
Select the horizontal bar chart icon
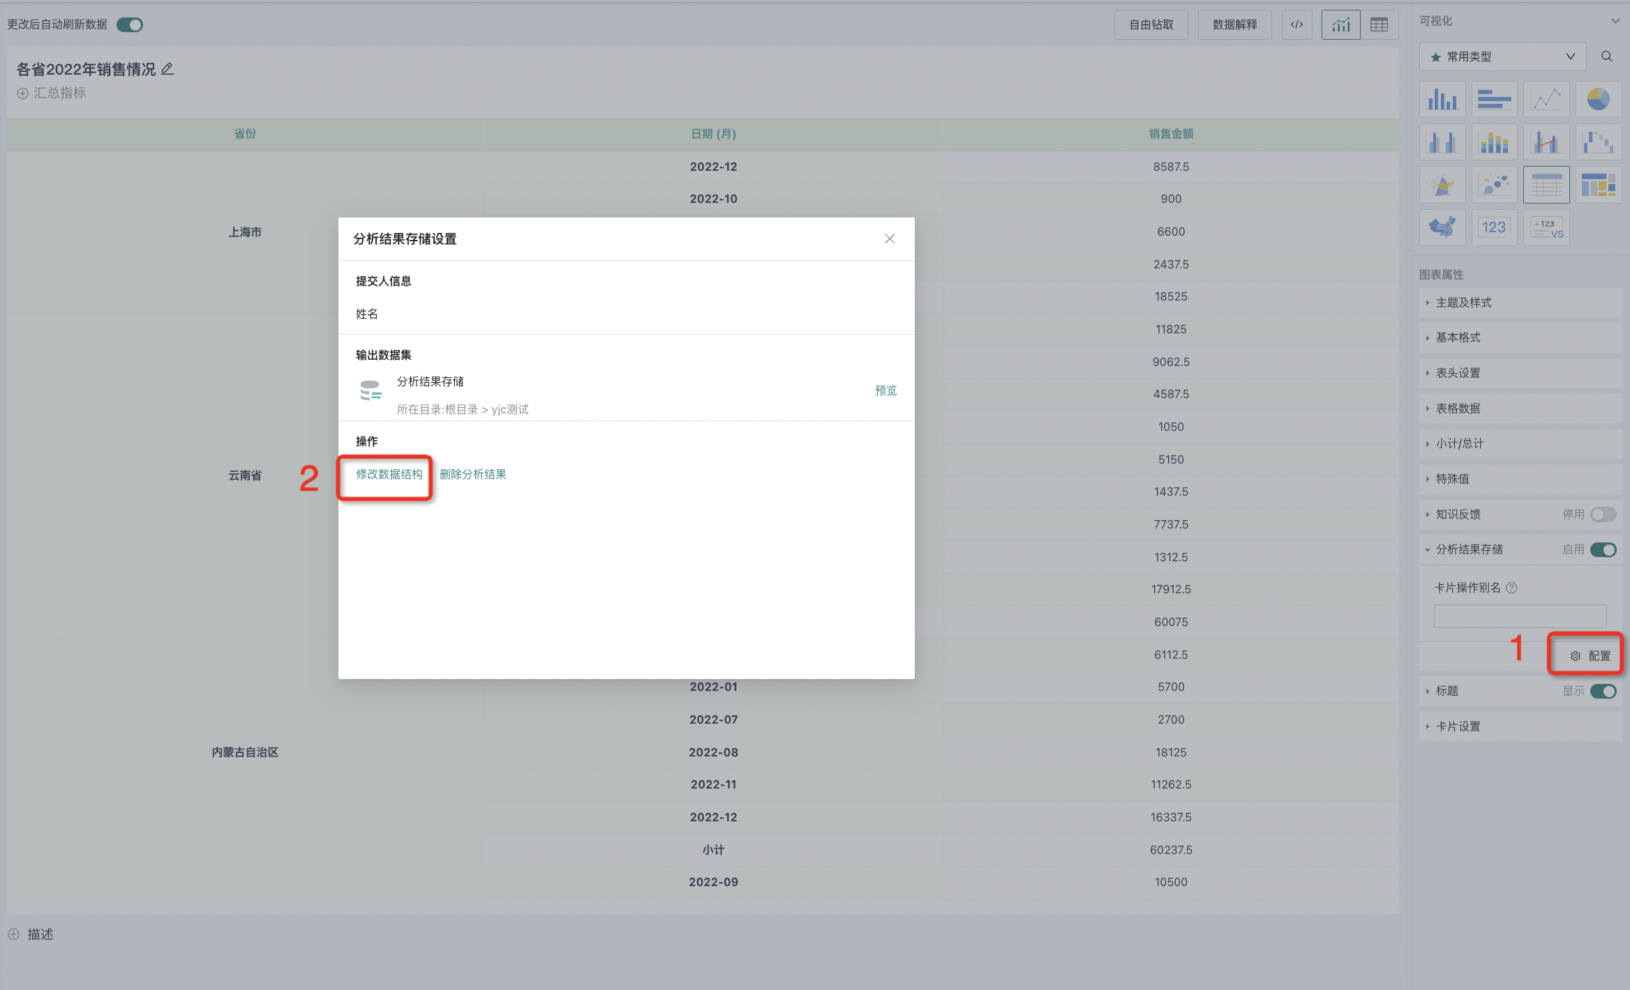pos(1494,99)
